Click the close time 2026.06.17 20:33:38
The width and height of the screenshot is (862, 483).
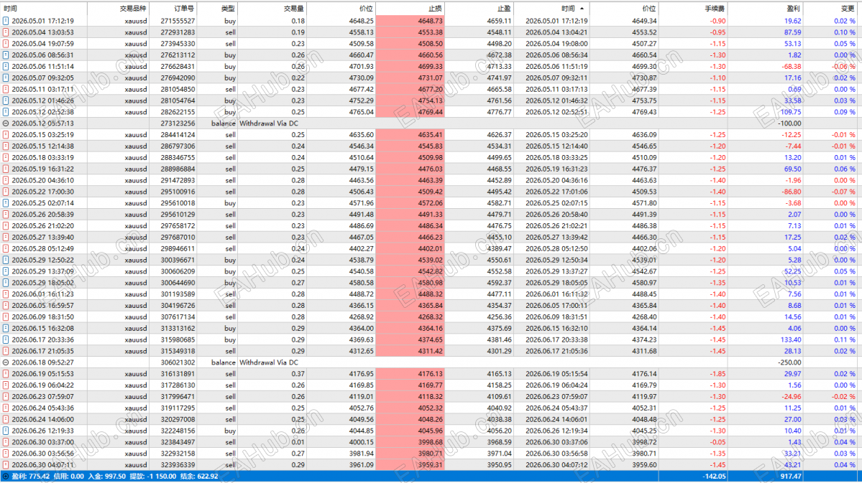(x=556, y=339)
